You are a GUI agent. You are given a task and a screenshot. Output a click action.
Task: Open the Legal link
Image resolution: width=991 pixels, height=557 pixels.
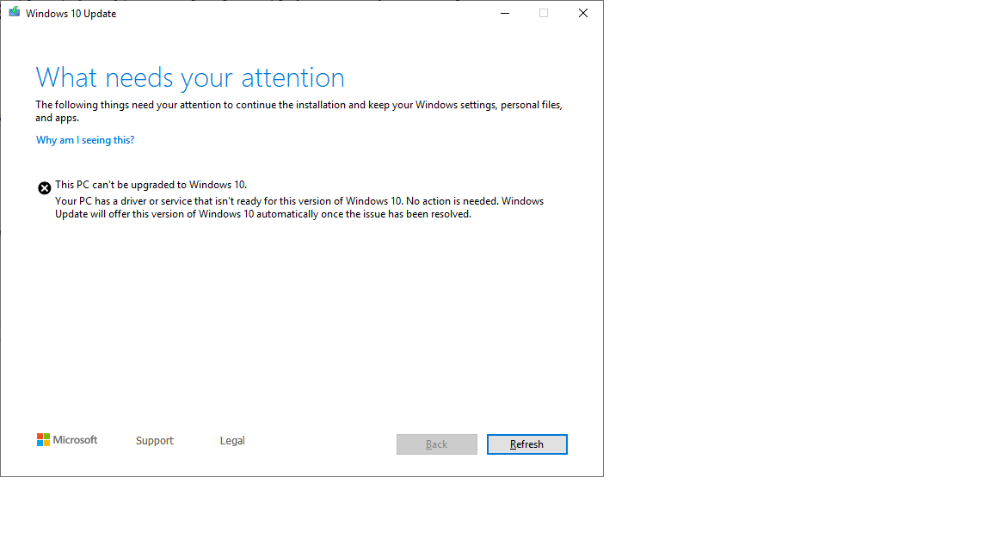(232, 441)
